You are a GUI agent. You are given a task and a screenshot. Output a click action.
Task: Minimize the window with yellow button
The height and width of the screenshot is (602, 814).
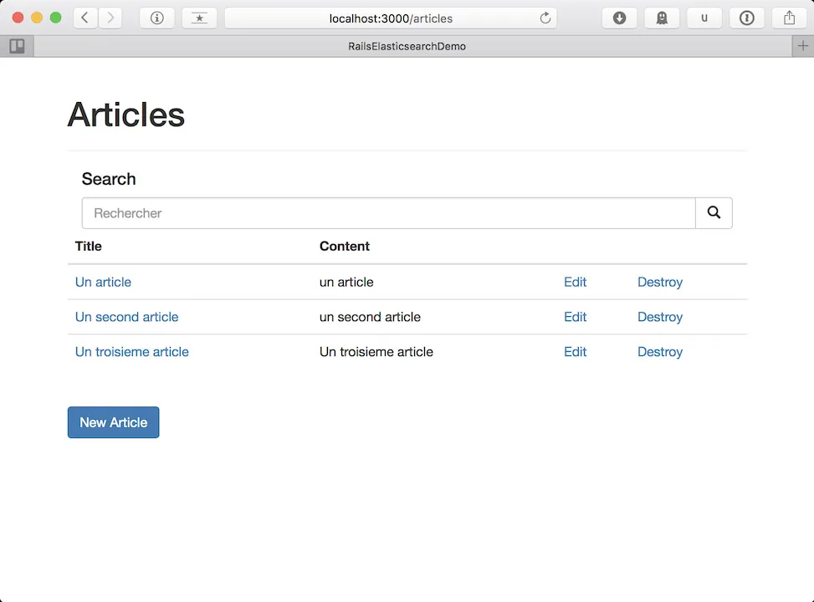coord(37,18)
